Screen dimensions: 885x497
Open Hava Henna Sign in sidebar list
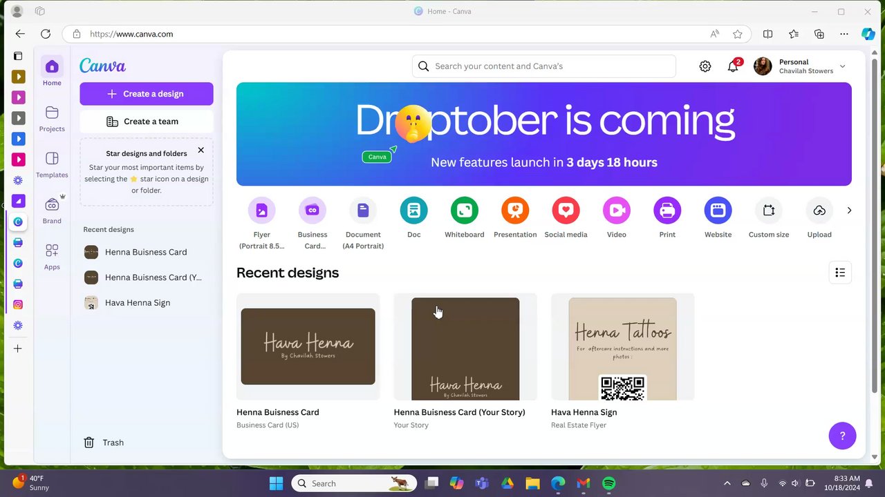147,302
